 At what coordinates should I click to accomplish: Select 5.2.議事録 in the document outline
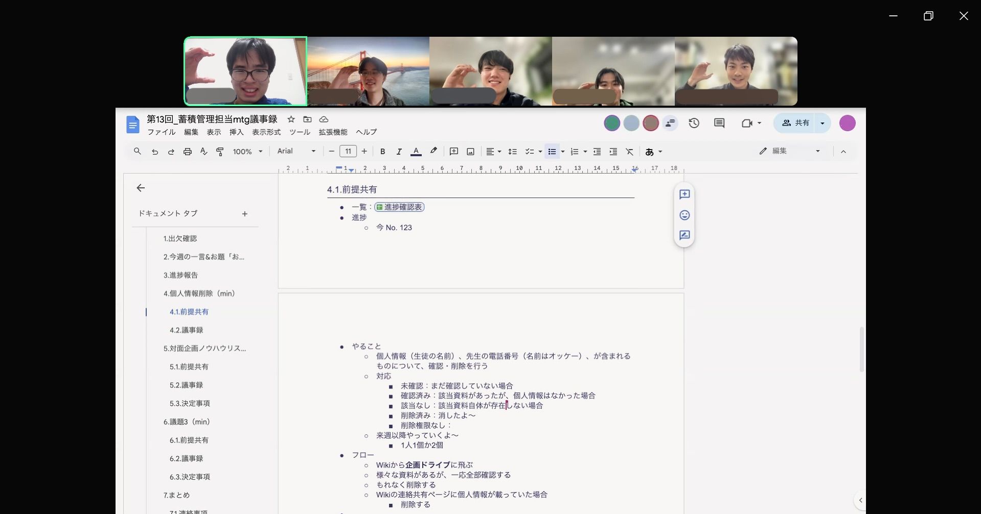pyautogui.click(x=186, y=385)
